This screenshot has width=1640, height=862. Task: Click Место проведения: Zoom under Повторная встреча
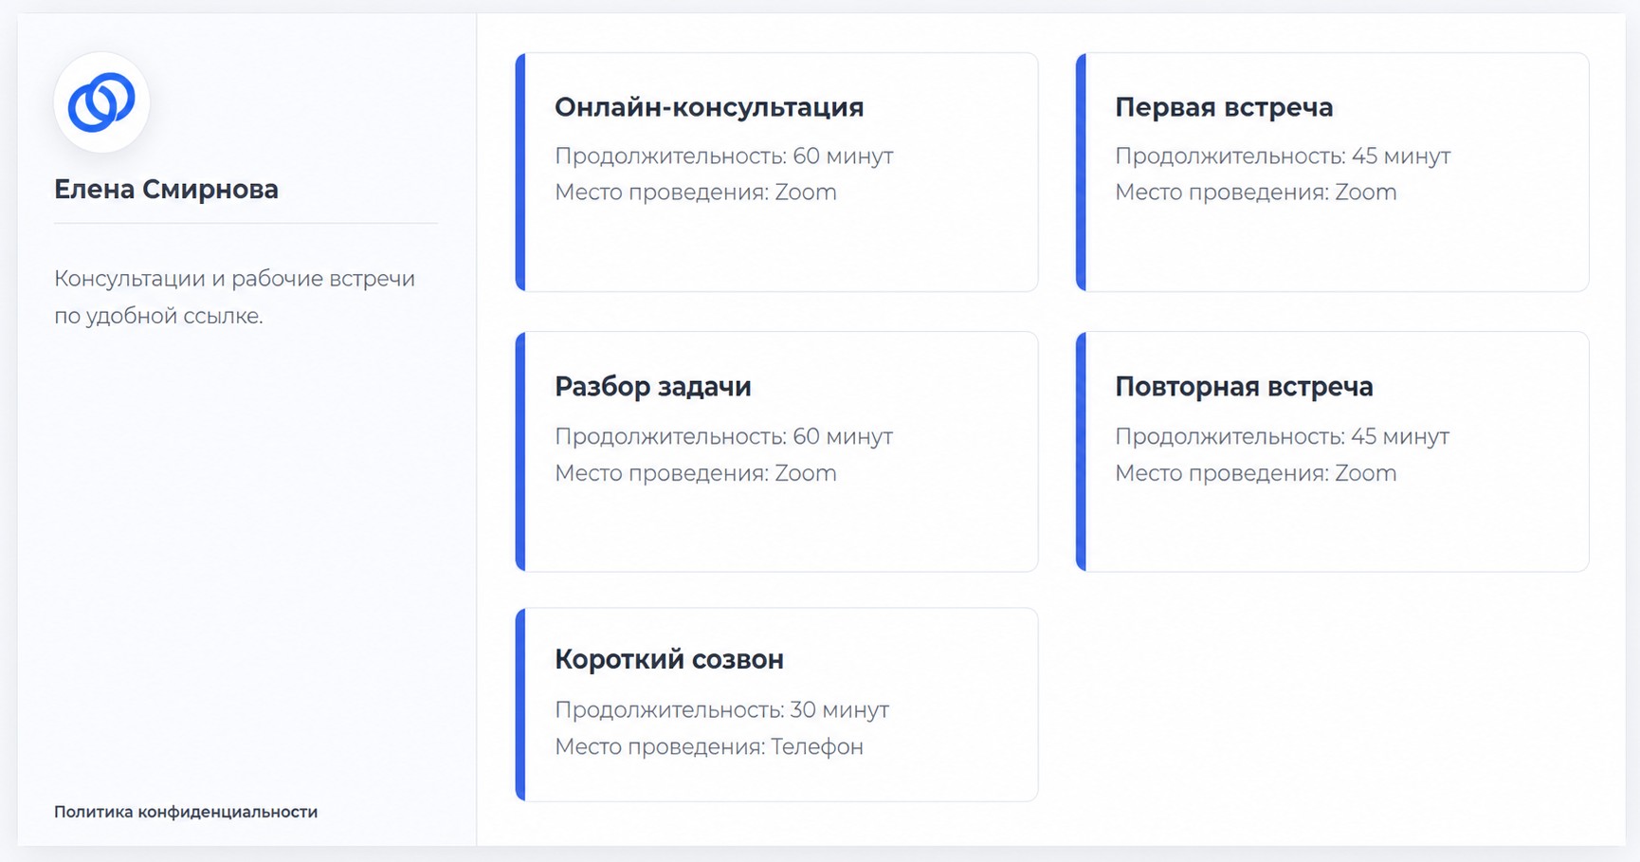[x=1256, y=473]
